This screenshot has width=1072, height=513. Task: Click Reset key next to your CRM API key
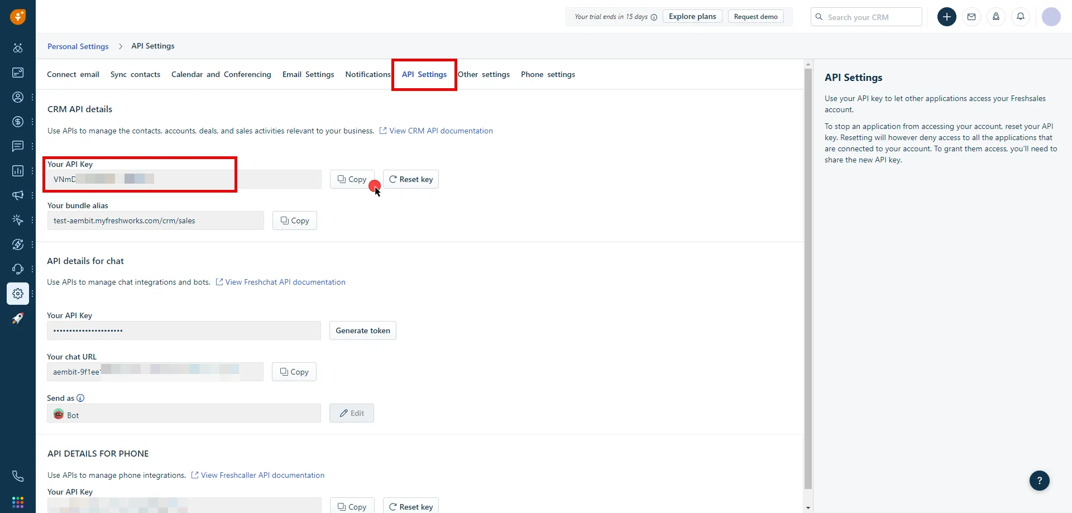(410, 179)
